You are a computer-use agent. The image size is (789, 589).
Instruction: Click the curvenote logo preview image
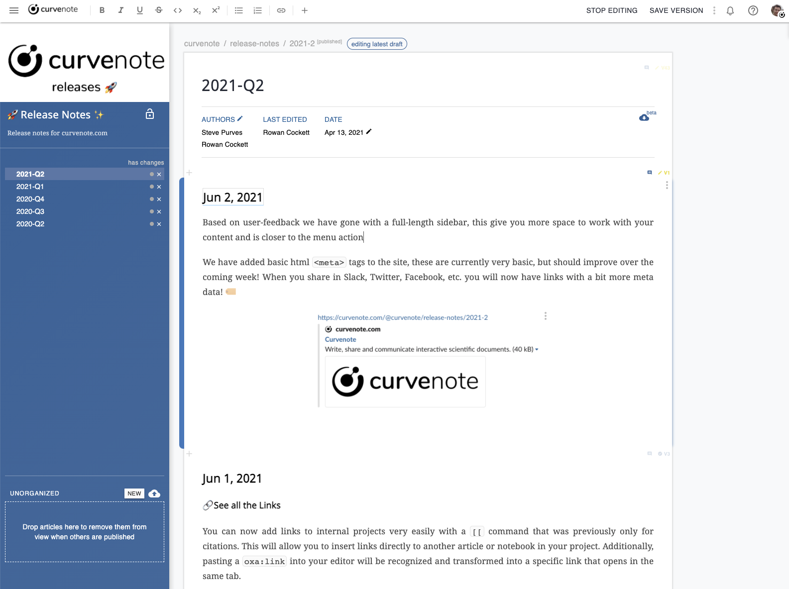click(405, 382)
